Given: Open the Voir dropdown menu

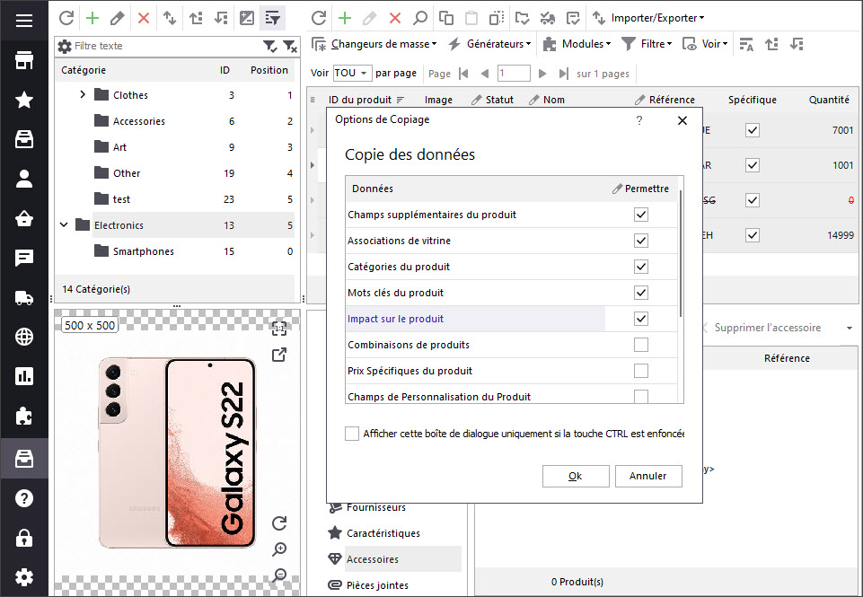Looking at the screenshot, I should tap(705, 44).
